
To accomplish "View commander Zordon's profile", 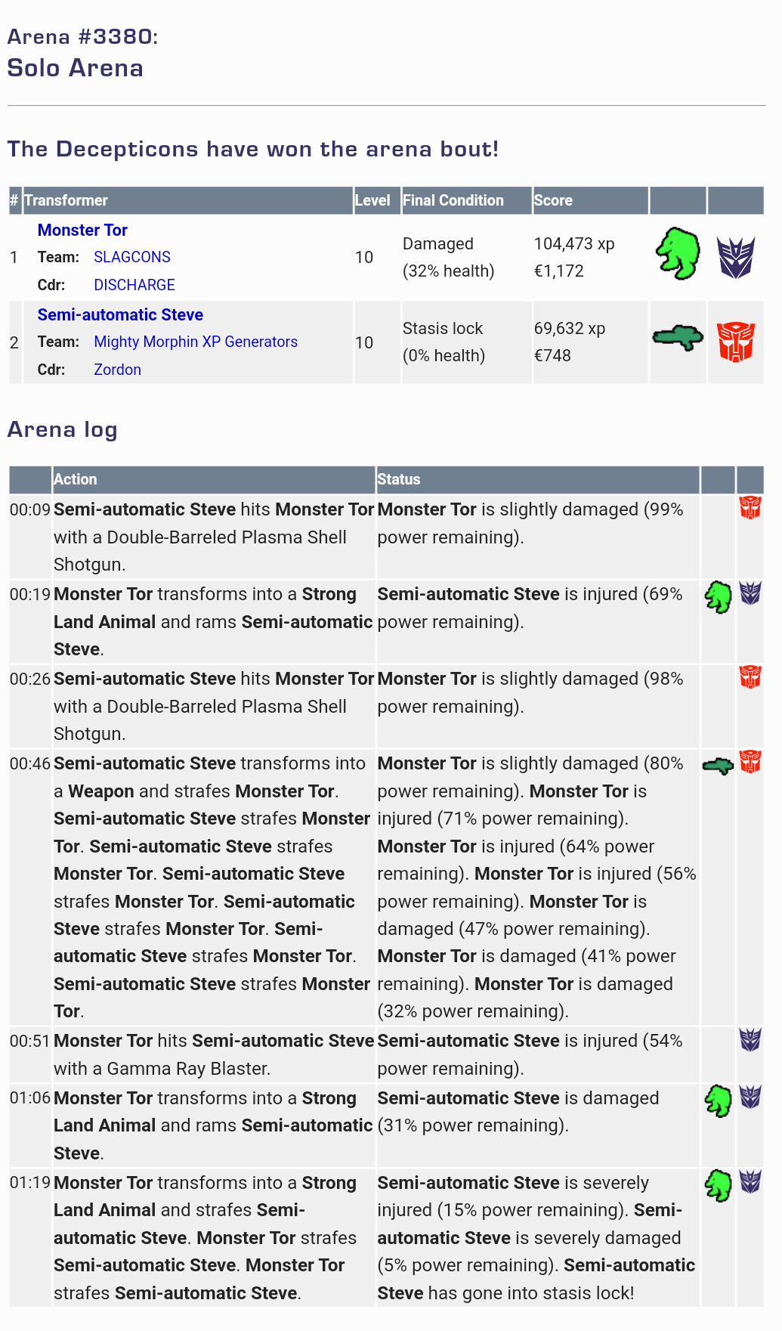I will tap(117, 370).
